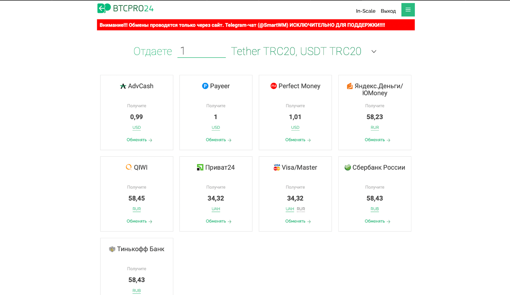Click Обменять in the QIWI card
Image resolution: width=510 pixels, height=295 pixels.
tap(139, 221)
